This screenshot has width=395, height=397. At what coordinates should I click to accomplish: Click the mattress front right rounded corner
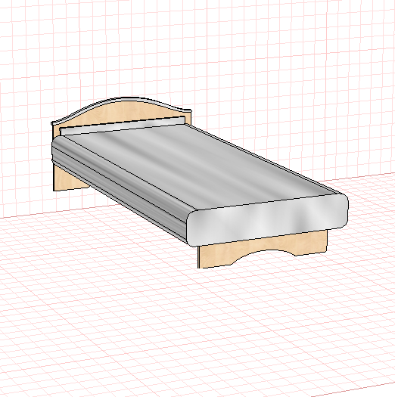point(344,210)
